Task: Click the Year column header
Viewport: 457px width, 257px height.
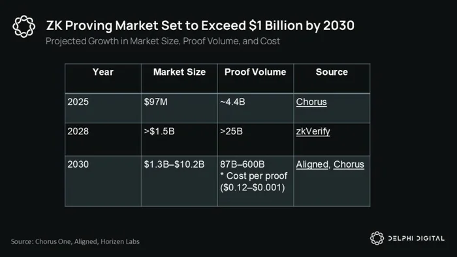Action: tap(103, 78)
